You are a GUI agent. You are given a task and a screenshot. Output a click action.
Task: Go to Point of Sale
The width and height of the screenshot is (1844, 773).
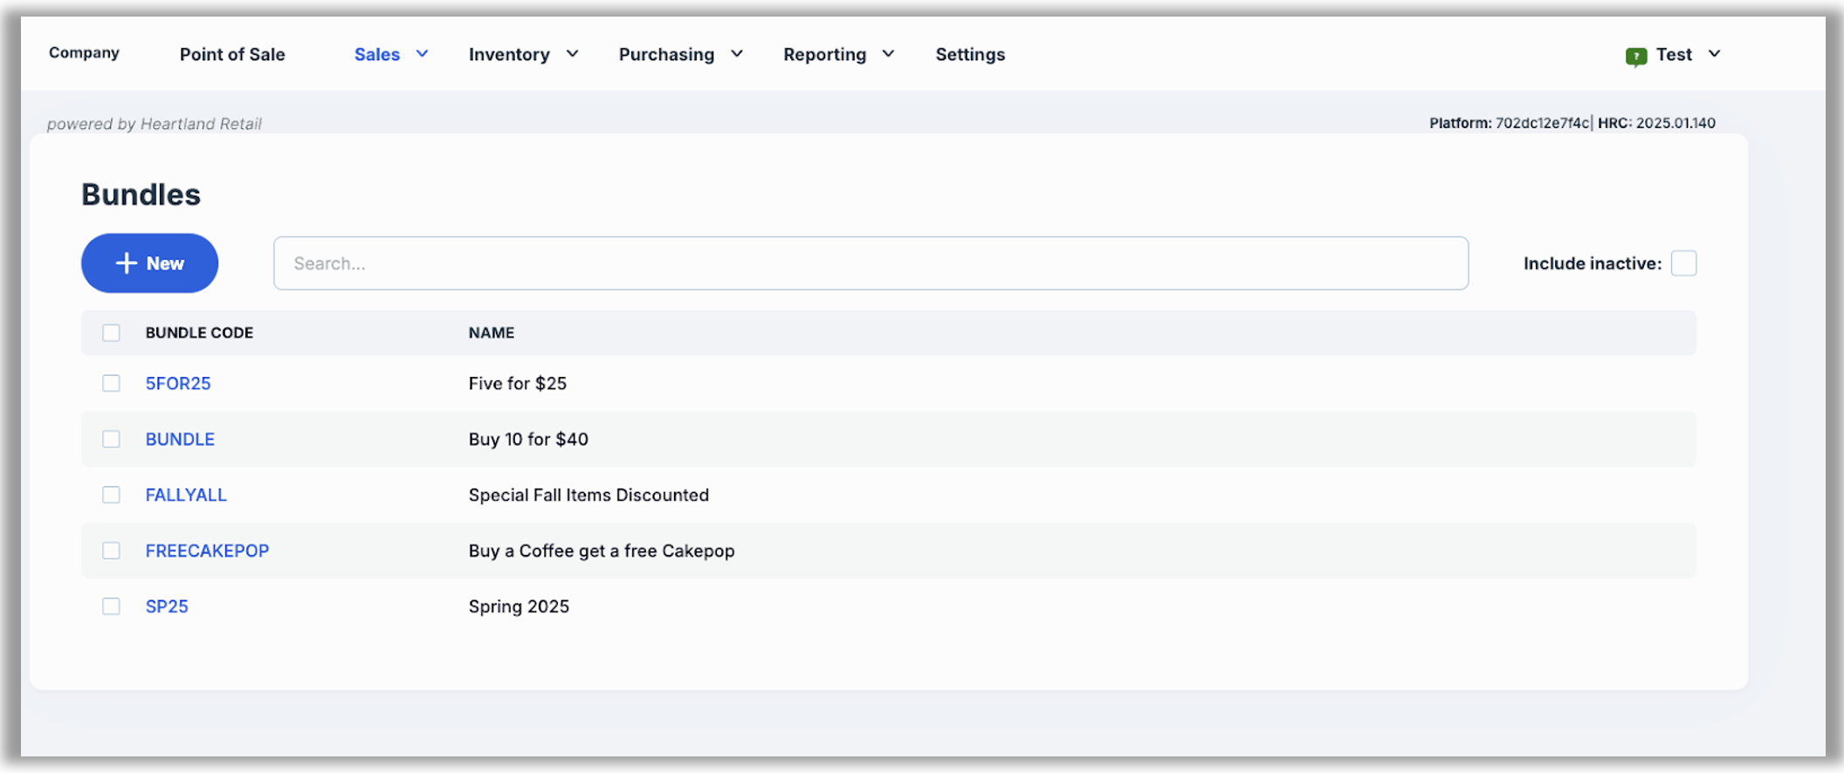click(232, 54)
